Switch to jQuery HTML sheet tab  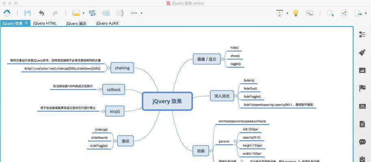coord(45,23)
